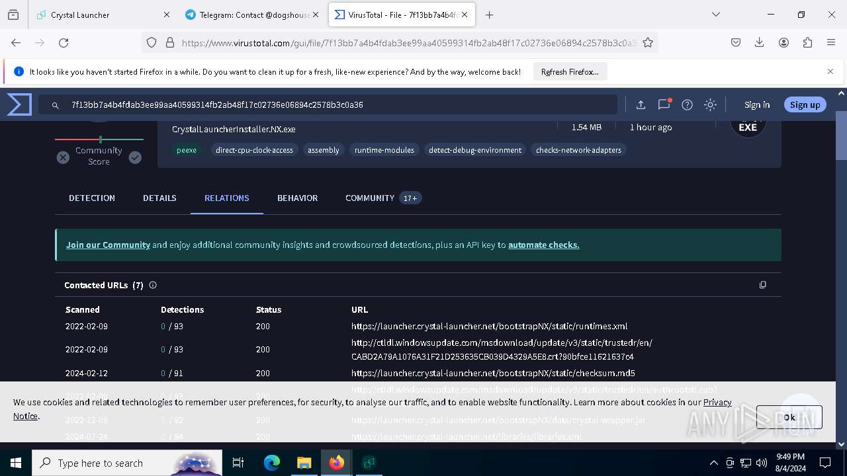This screenshot has width=847, height=476.
Task: Show hidden system tray icons
Action: point(713,463)
